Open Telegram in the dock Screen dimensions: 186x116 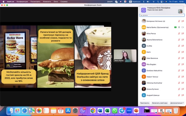122,111
